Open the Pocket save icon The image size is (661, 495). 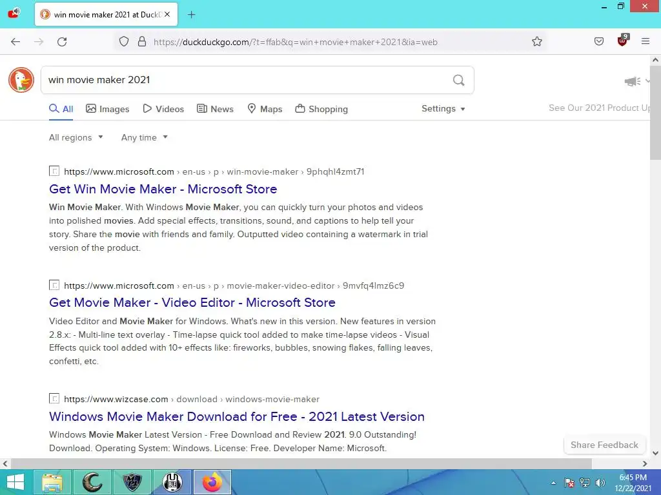tap(598, 42)
